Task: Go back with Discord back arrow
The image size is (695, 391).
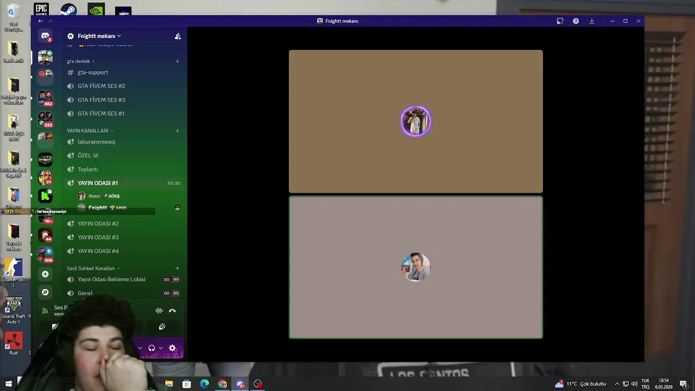Action: [40, 21]
